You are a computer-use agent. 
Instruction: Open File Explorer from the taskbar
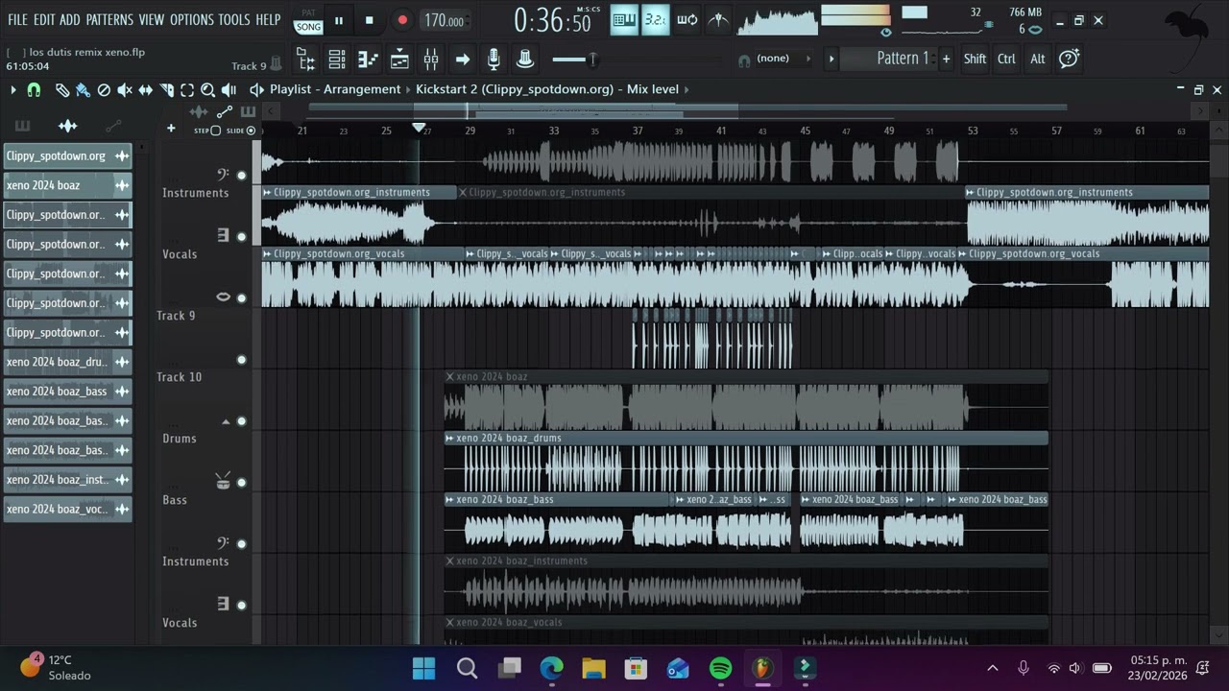[593, 668]
